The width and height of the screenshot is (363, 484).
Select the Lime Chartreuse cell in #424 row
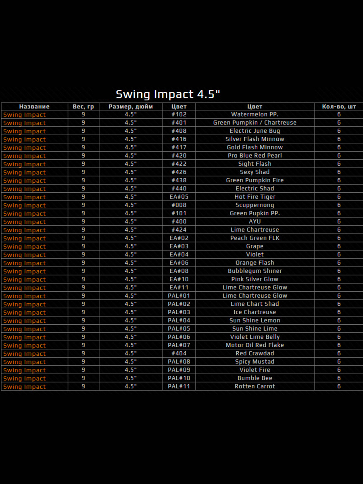(x=255, y=230)
